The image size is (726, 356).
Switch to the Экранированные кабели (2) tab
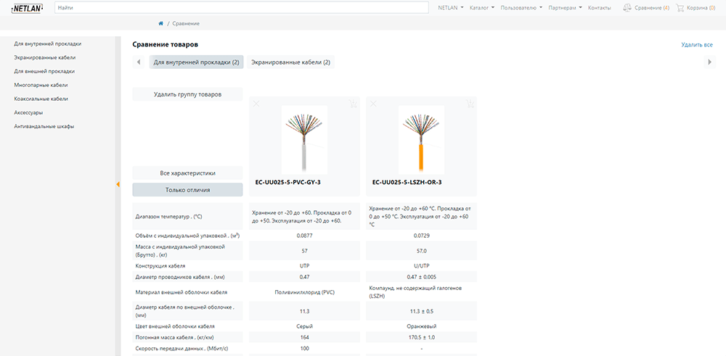[x=291, y=62]
